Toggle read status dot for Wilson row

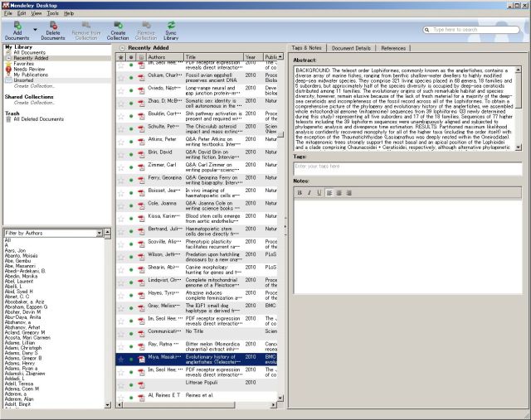pos(131,257)
